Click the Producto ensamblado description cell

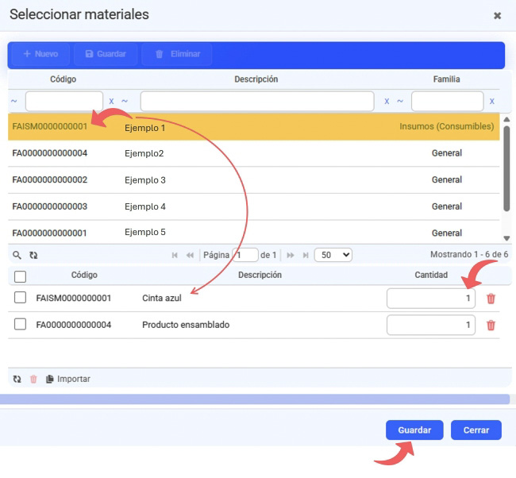coord(186,325)
